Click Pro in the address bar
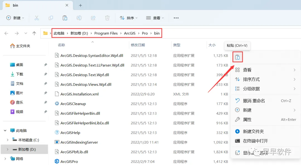The image size is (301, 165). (145, 33)
